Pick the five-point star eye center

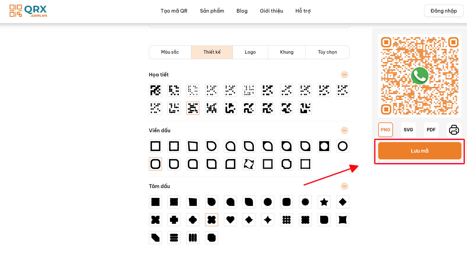coord(324,202)
